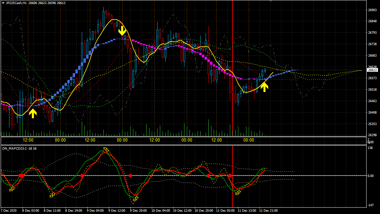Click the 0.00 indicator scale value

point(371,176)
